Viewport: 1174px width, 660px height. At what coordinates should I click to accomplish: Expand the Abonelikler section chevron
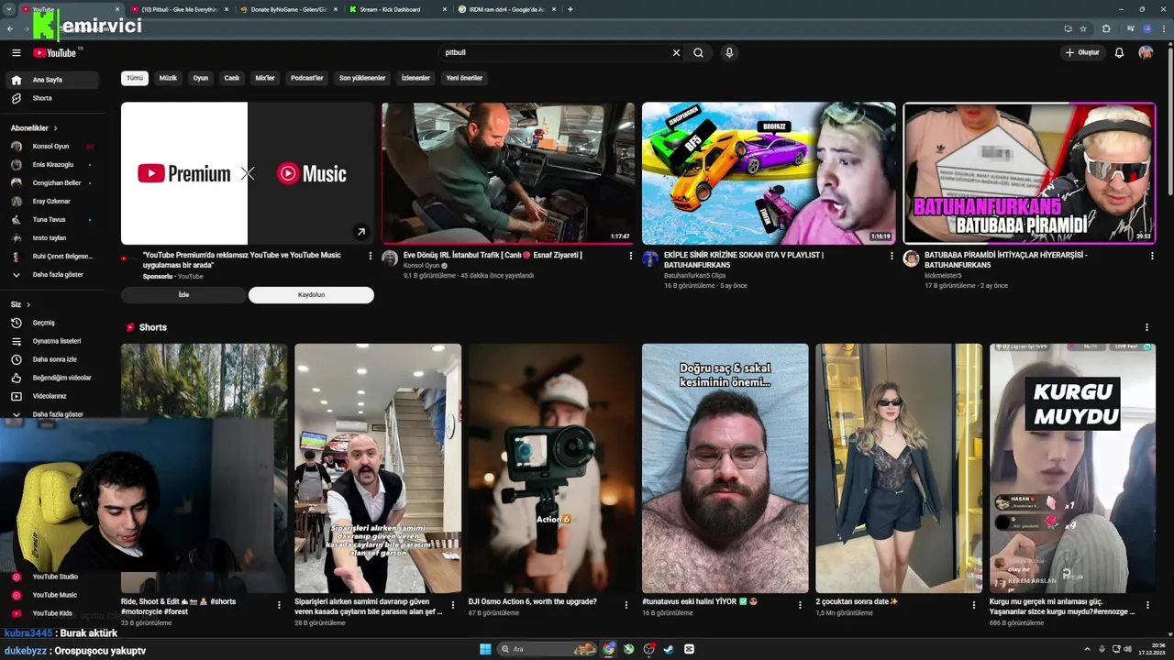(55, 128)
